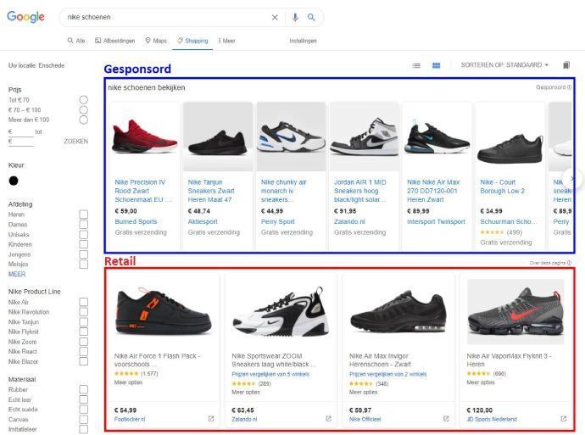Switch to the Alle tab
Screen dimensions: 585x435
pos(76,41)
